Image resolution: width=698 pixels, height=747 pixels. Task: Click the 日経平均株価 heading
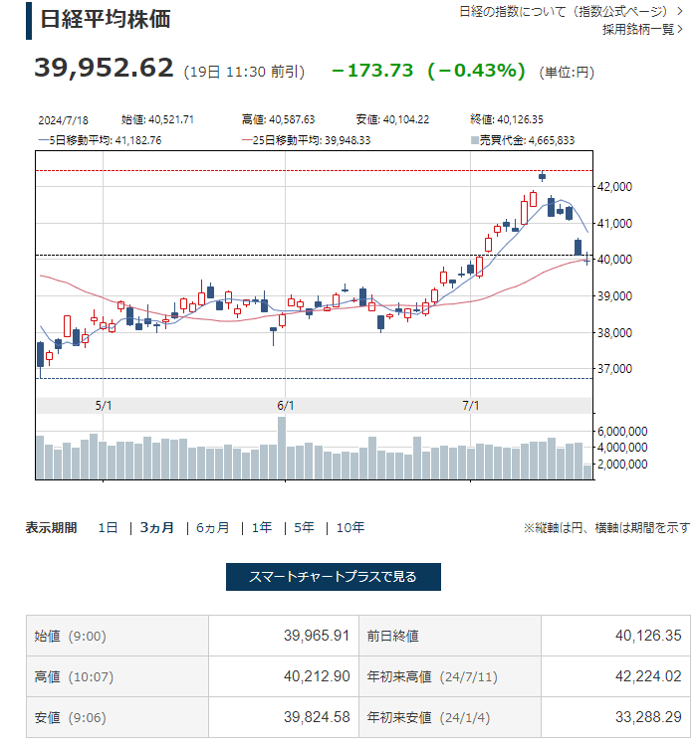click(x=106, y=20)
